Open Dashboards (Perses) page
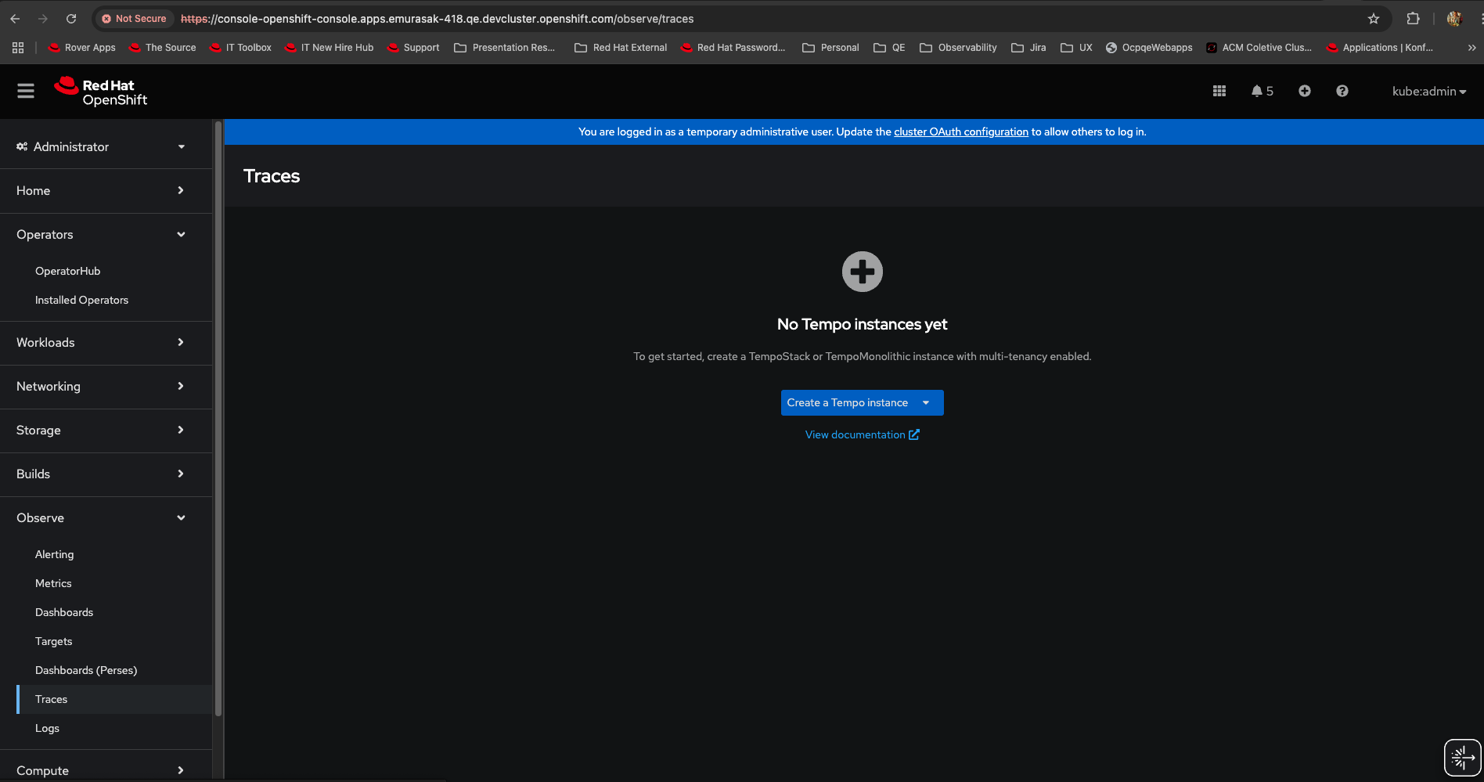Viewport: 1484px width, 782px height. 86,671
